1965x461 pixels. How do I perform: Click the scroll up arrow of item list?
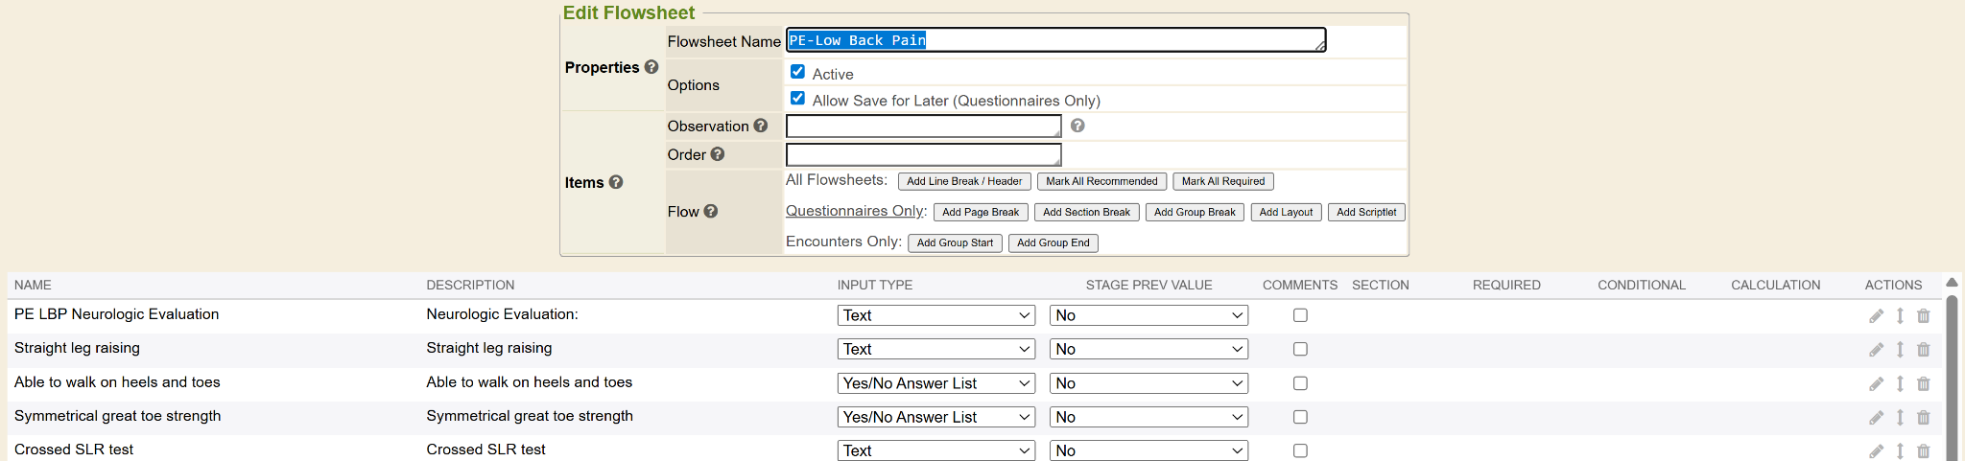pos(1952,283)
